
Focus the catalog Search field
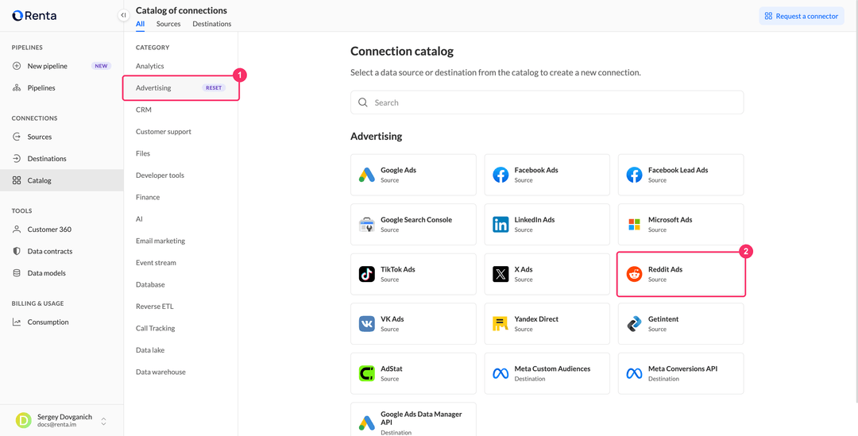coord(547,102)
